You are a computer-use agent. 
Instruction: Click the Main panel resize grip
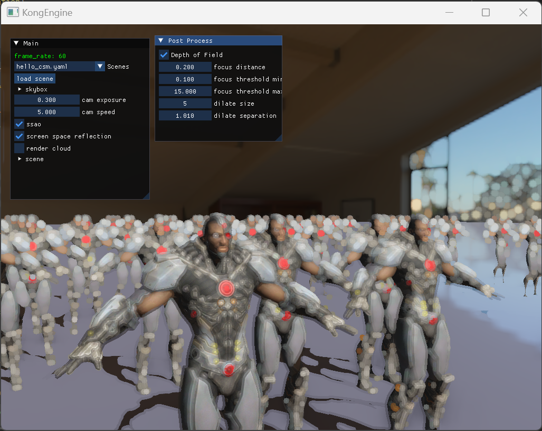(146, 196)
